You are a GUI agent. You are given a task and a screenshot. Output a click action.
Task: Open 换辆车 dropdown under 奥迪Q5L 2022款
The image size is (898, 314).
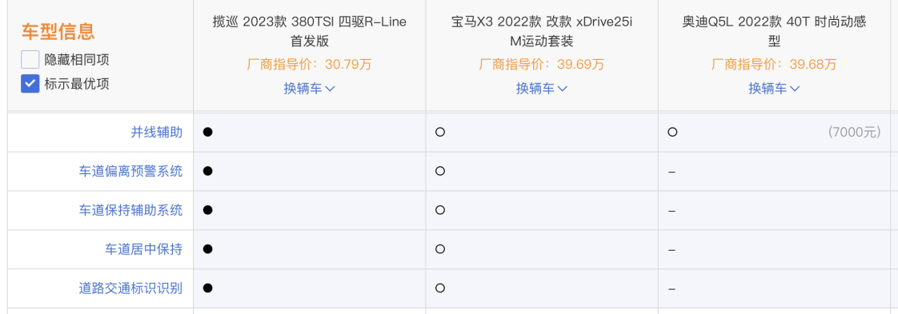[774, 89]
